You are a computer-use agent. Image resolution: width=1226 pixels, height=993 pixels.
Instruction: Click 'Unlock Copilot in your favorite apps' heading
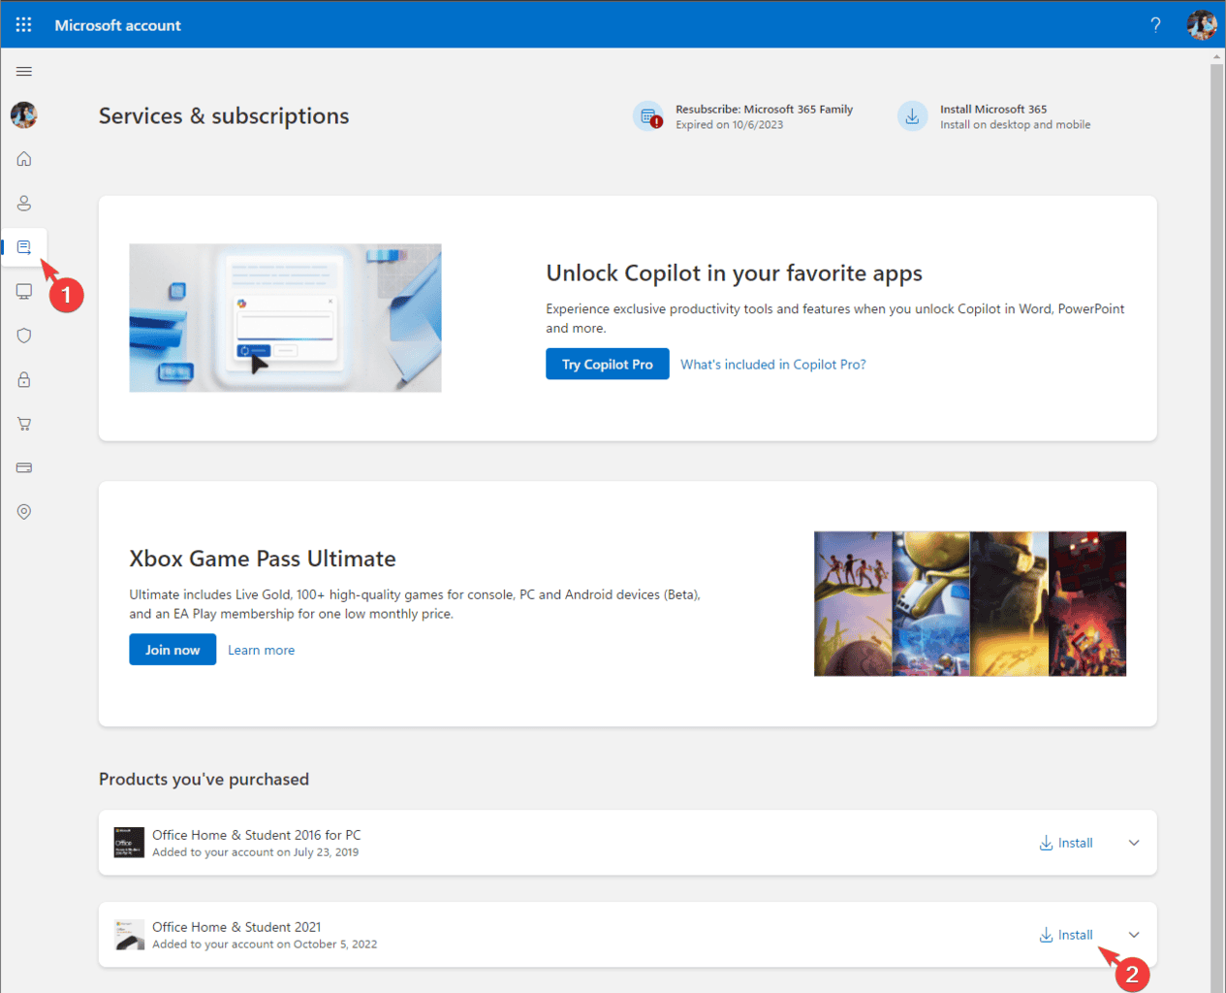pos(735,273)
